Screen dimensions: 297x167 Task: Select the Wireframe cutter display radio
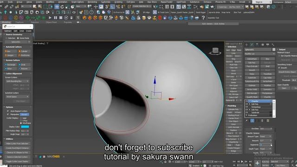21,123
